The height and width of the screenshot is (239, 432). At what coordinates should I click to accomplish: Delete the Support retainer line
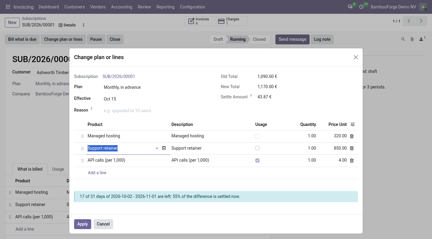point(352,148)
